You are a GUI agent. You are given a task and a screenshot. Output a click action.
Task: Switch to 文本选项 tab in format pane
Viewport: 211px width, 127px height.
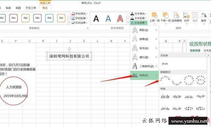[x=207, y=50]
